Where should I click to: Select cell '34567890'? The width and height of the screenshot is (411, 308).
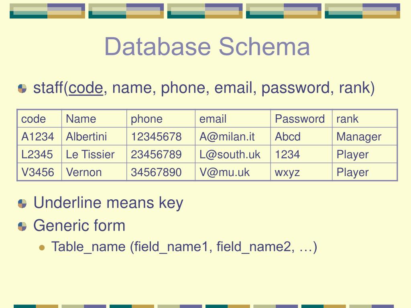pos(161,172)
